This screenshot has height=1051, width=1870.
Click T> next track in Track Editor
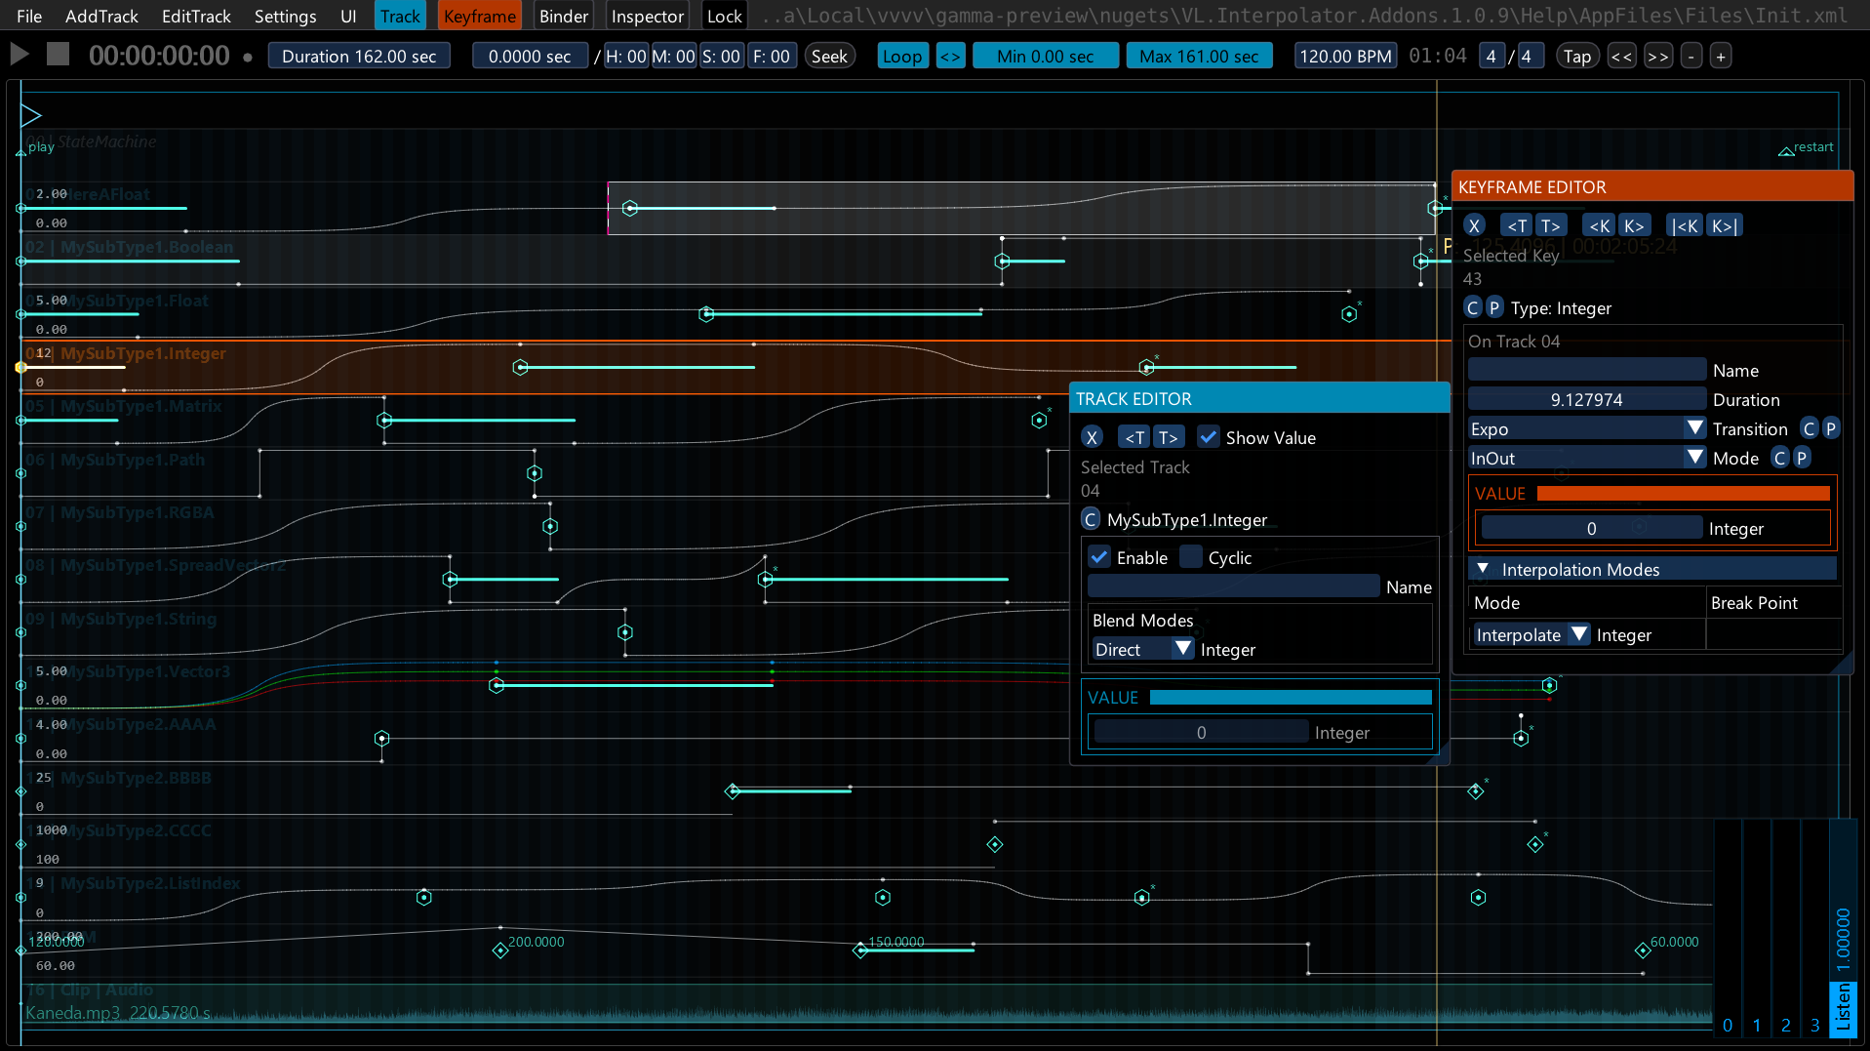tap(1169, 437)
